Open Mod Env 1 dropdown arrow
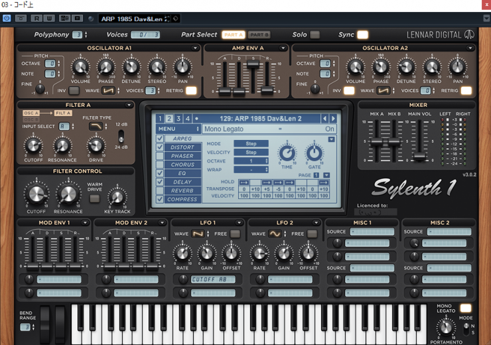The image size is (491, 345). [84, 222]
